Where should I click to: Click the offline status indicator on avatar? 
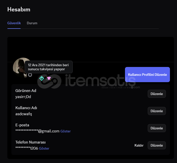point(30,75)
